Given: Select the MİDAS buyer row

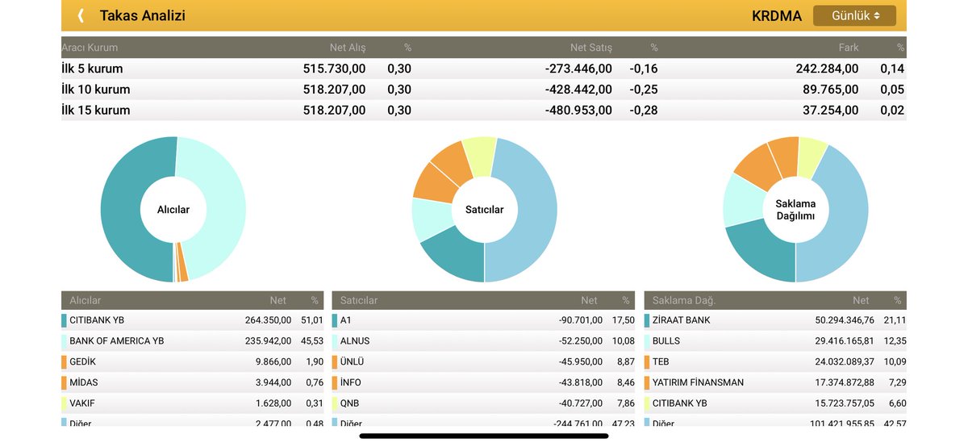Looking at the screenshot, I should (x=192, y=382).
